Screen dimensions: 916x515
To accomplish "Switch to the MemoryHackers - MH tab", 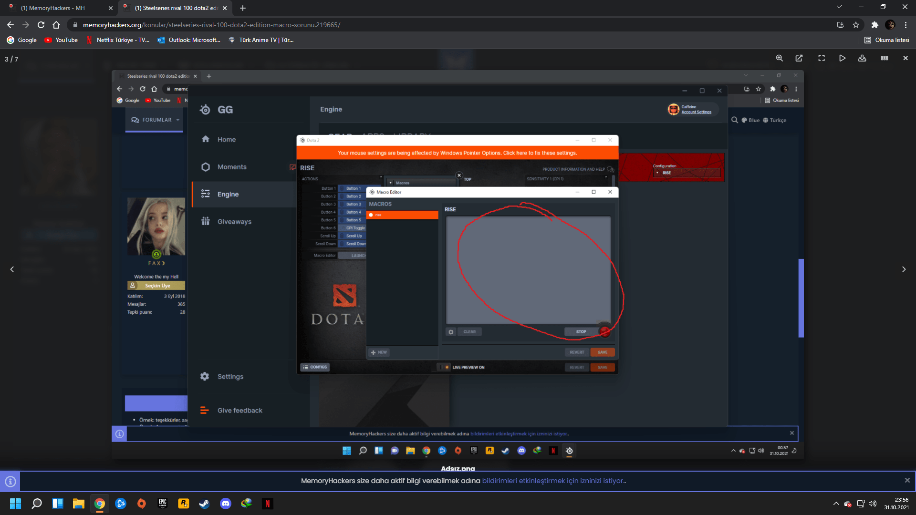I will [x=59, y=8].
